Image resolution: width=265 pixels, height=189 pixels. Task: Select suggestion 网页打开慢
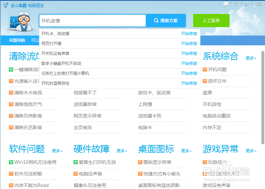pos(51,44)
